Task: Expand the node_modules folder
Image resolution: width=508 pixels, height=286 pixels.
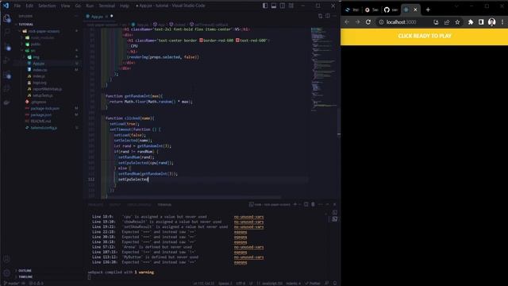Action: pyautogui.click(x=42, y=37)
